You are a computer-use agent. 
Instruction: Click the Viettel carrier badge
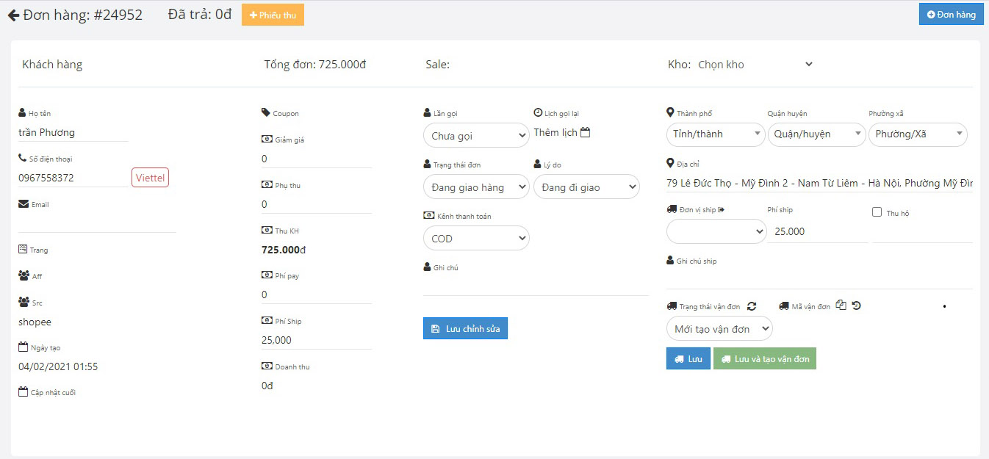click(150, 178)
